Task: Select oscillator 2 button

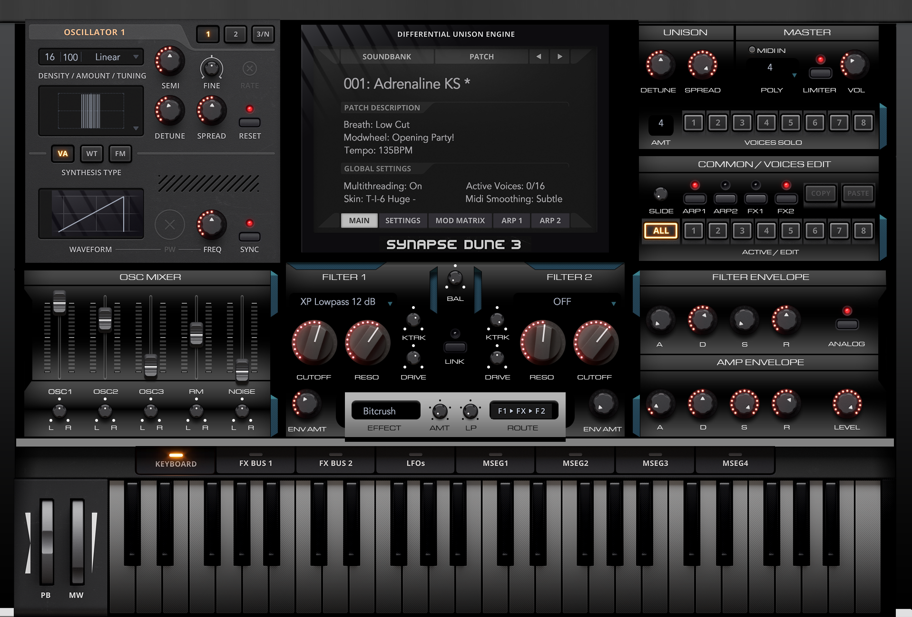Action: click(235, 34)
